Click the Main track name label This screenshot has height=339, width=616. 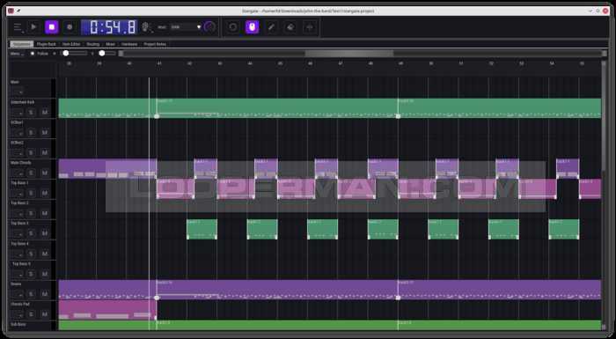(x=15, y=82)
